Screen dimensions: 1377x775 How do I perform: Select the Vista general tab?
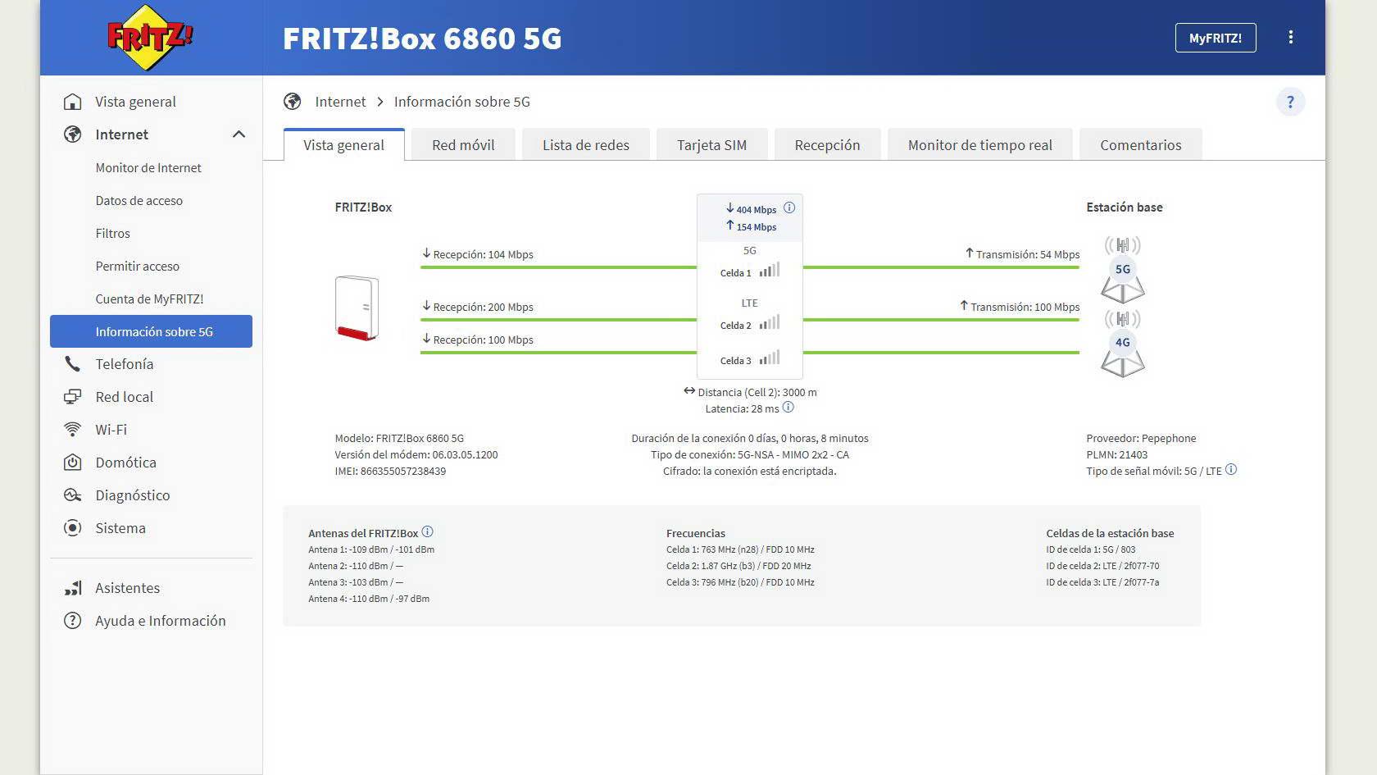[x=343, y=145]
